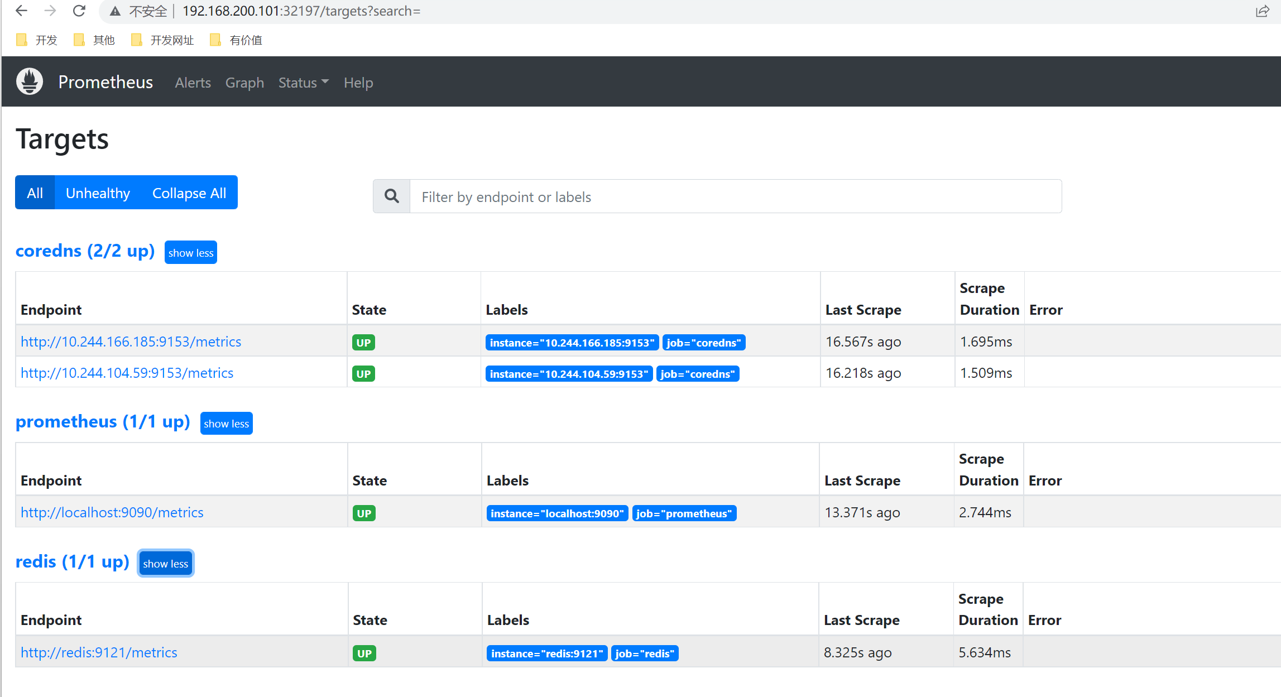Open the 有价值 bookmark folder
This screenshot has height=697, width=1281.
[x=236, y=40]
